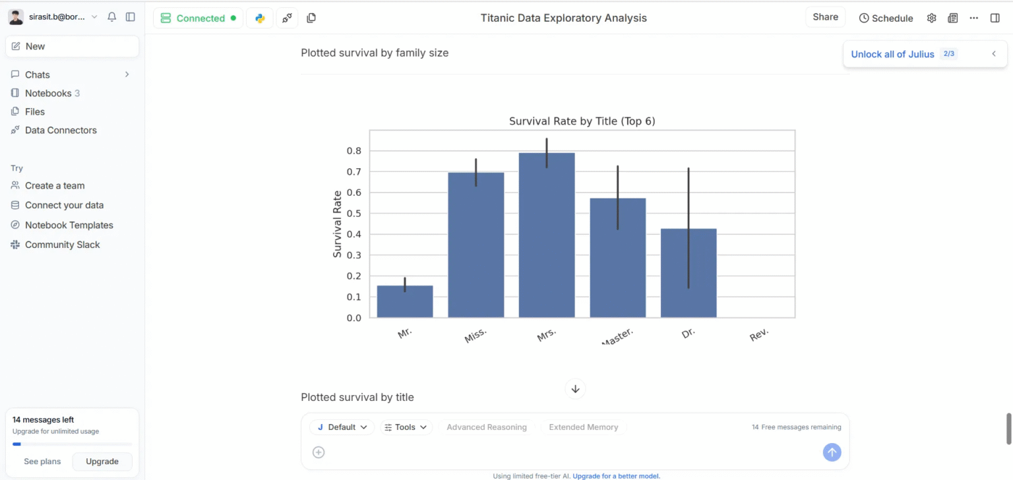Expand the Tools dropdown
Screen dimensions: 1013x480
[x=406, y=427]
